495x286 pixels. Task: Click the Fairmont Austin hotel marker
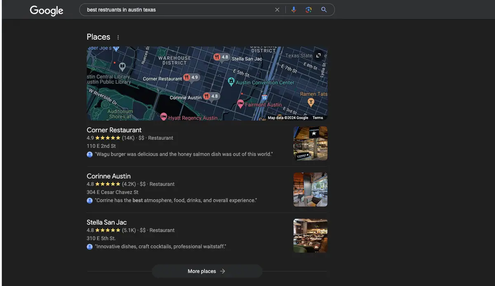point(240,104)
